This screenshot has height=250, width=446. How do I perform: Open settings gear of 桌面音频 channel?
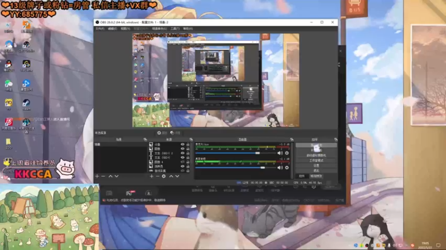(x=287, y=168)
